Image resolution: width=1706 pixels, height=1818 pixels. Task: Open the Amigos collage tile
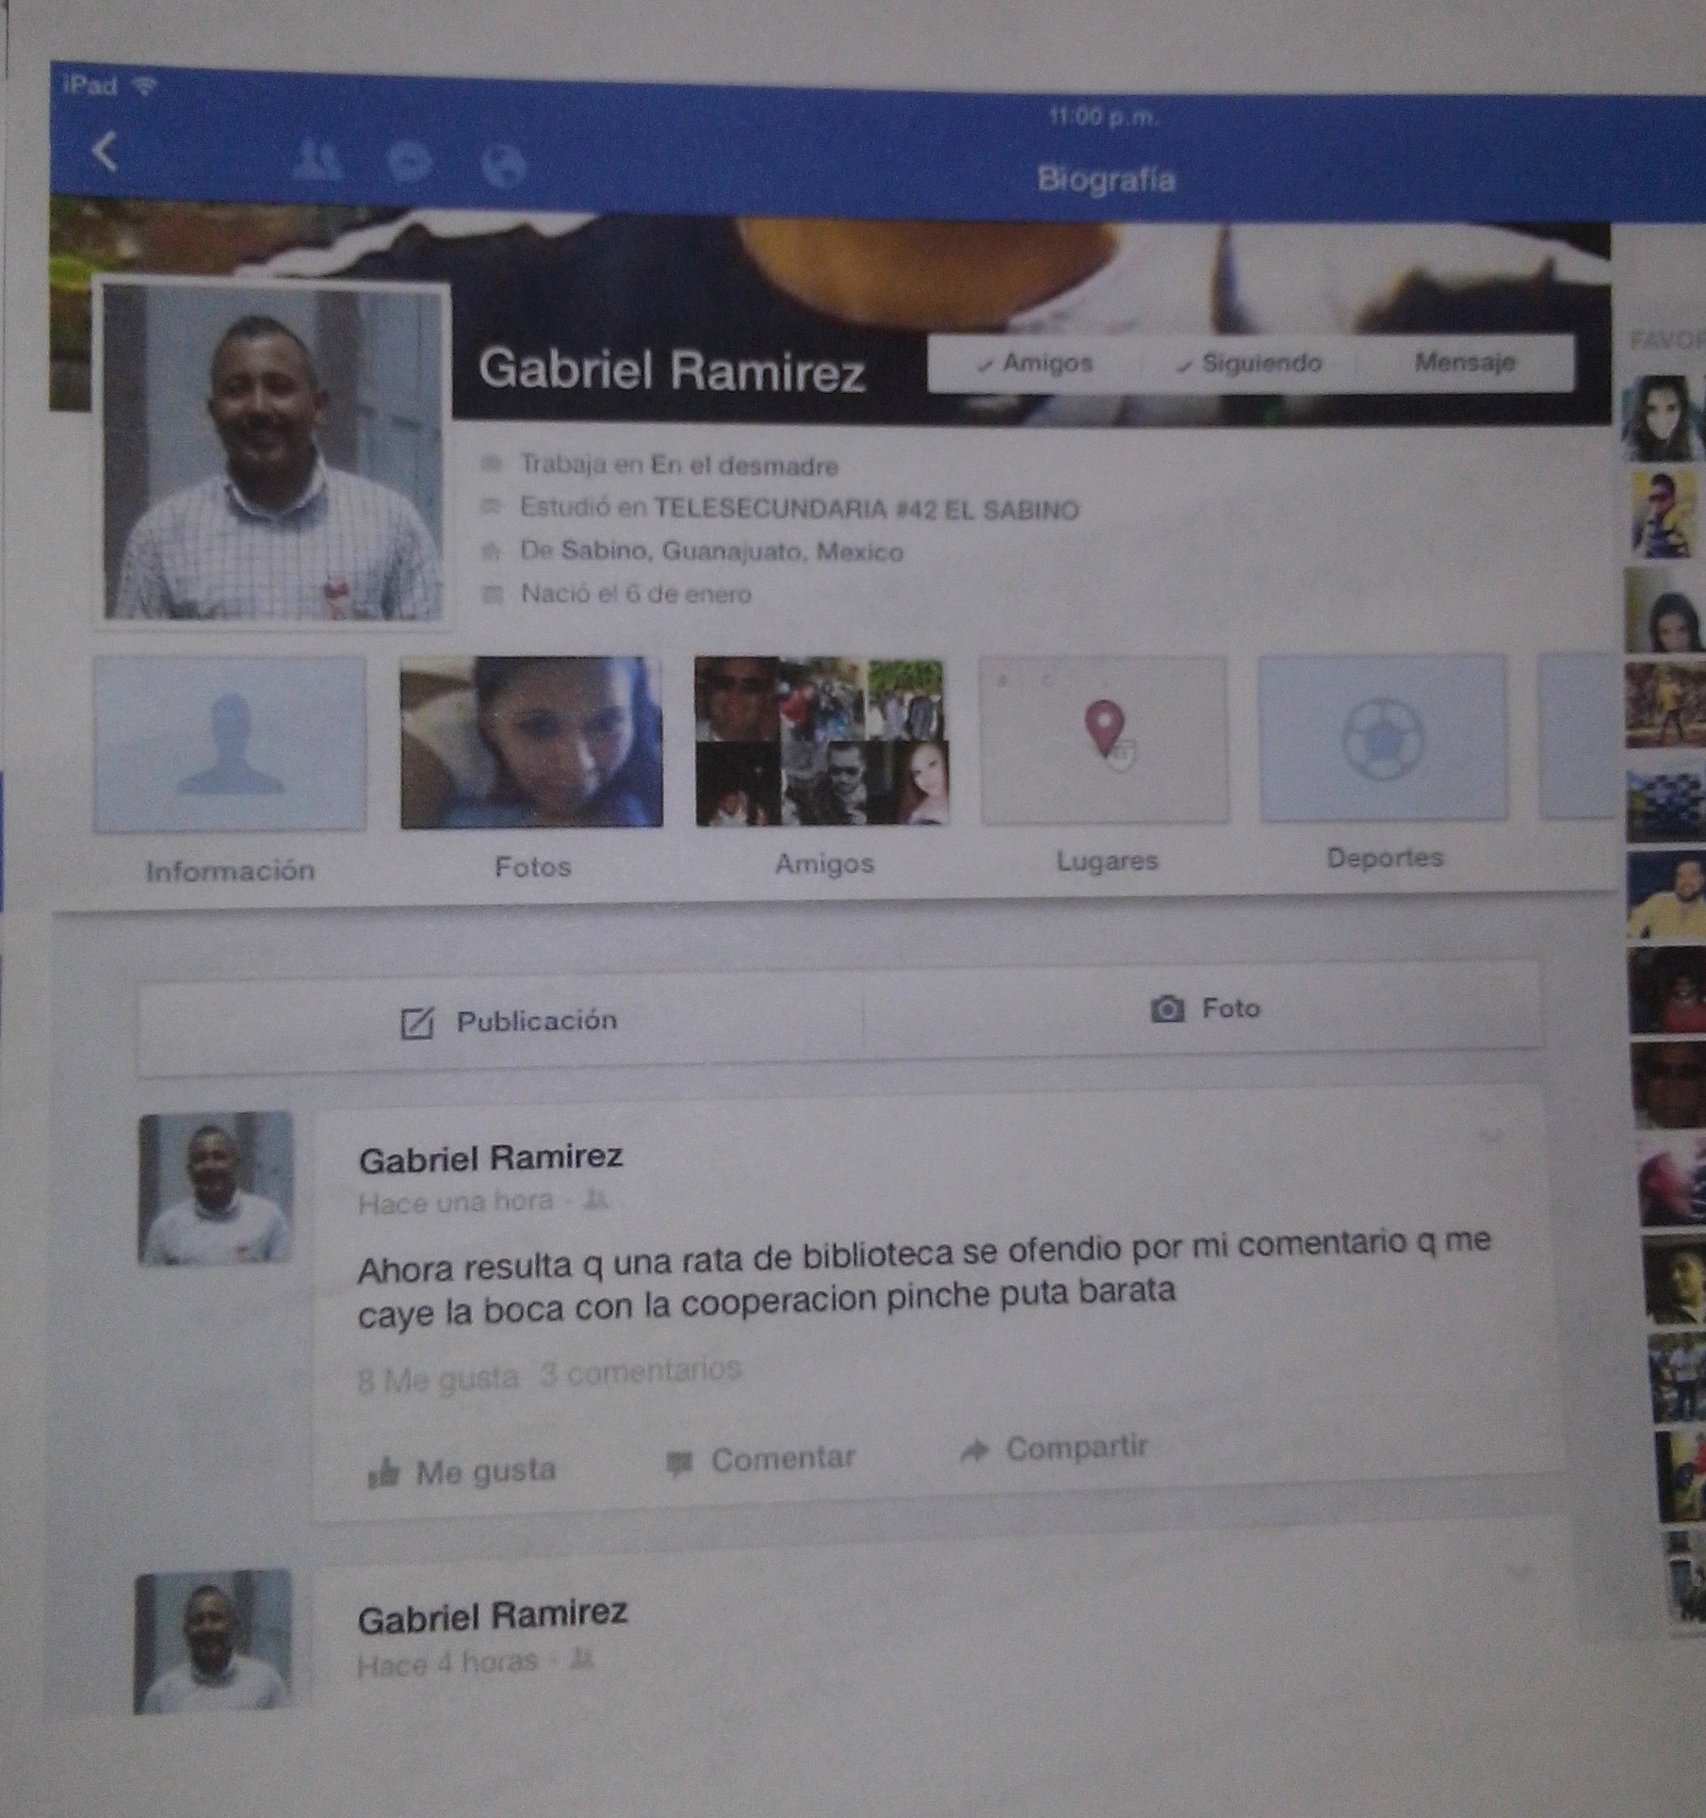[821, 743]
